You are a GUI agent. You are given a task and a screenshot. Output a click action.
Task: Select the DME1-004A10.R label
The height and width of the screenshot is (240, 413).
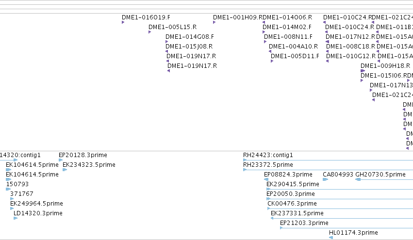point(294,47)
